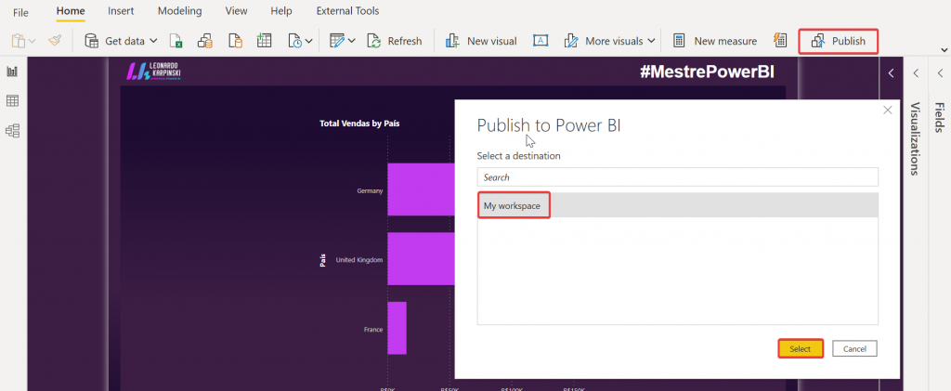Open the Modeling ribbon tab

178,11
